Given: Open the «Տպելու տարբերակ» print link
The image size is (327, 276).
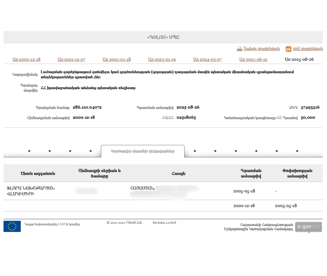Looking at the screenshot, I should (261, 49).
